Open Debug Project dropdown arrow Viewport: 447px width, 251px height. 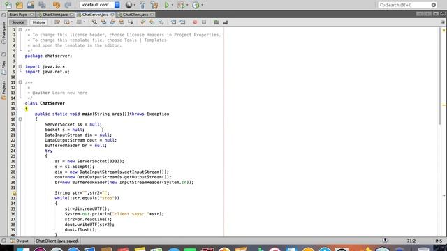(187, 5)
